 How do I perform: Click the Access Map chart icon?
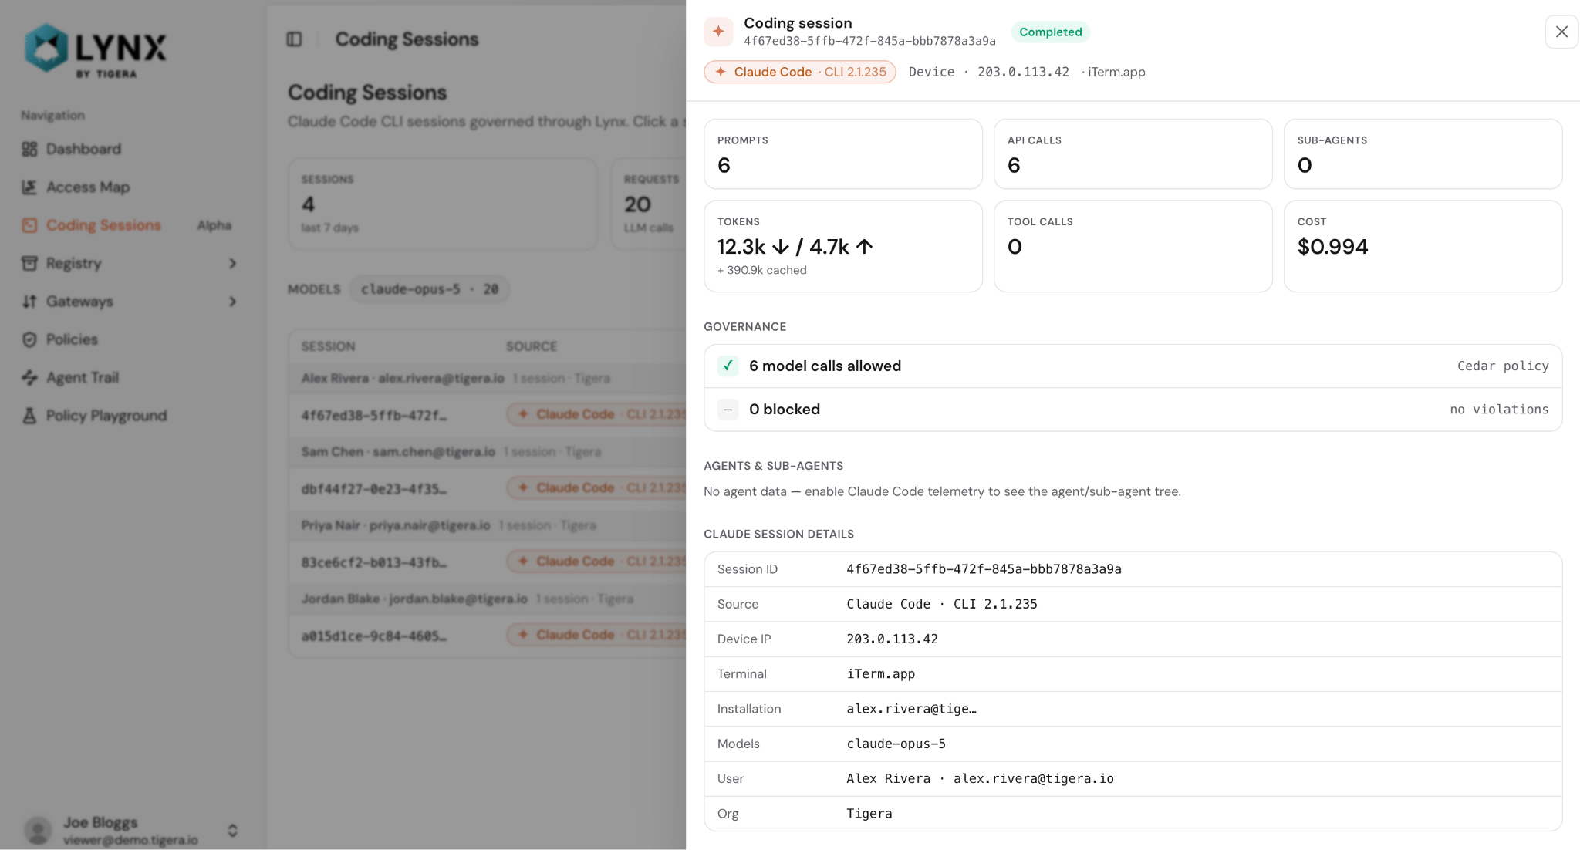[29, 187]
